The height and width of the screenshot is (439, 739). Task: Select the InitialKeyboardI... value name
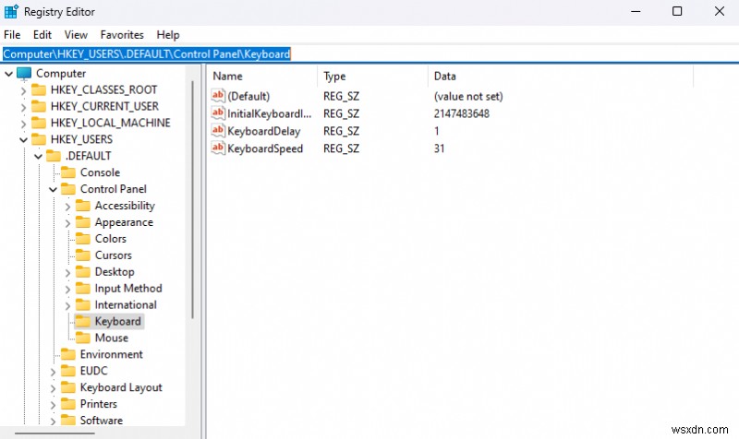269,113
